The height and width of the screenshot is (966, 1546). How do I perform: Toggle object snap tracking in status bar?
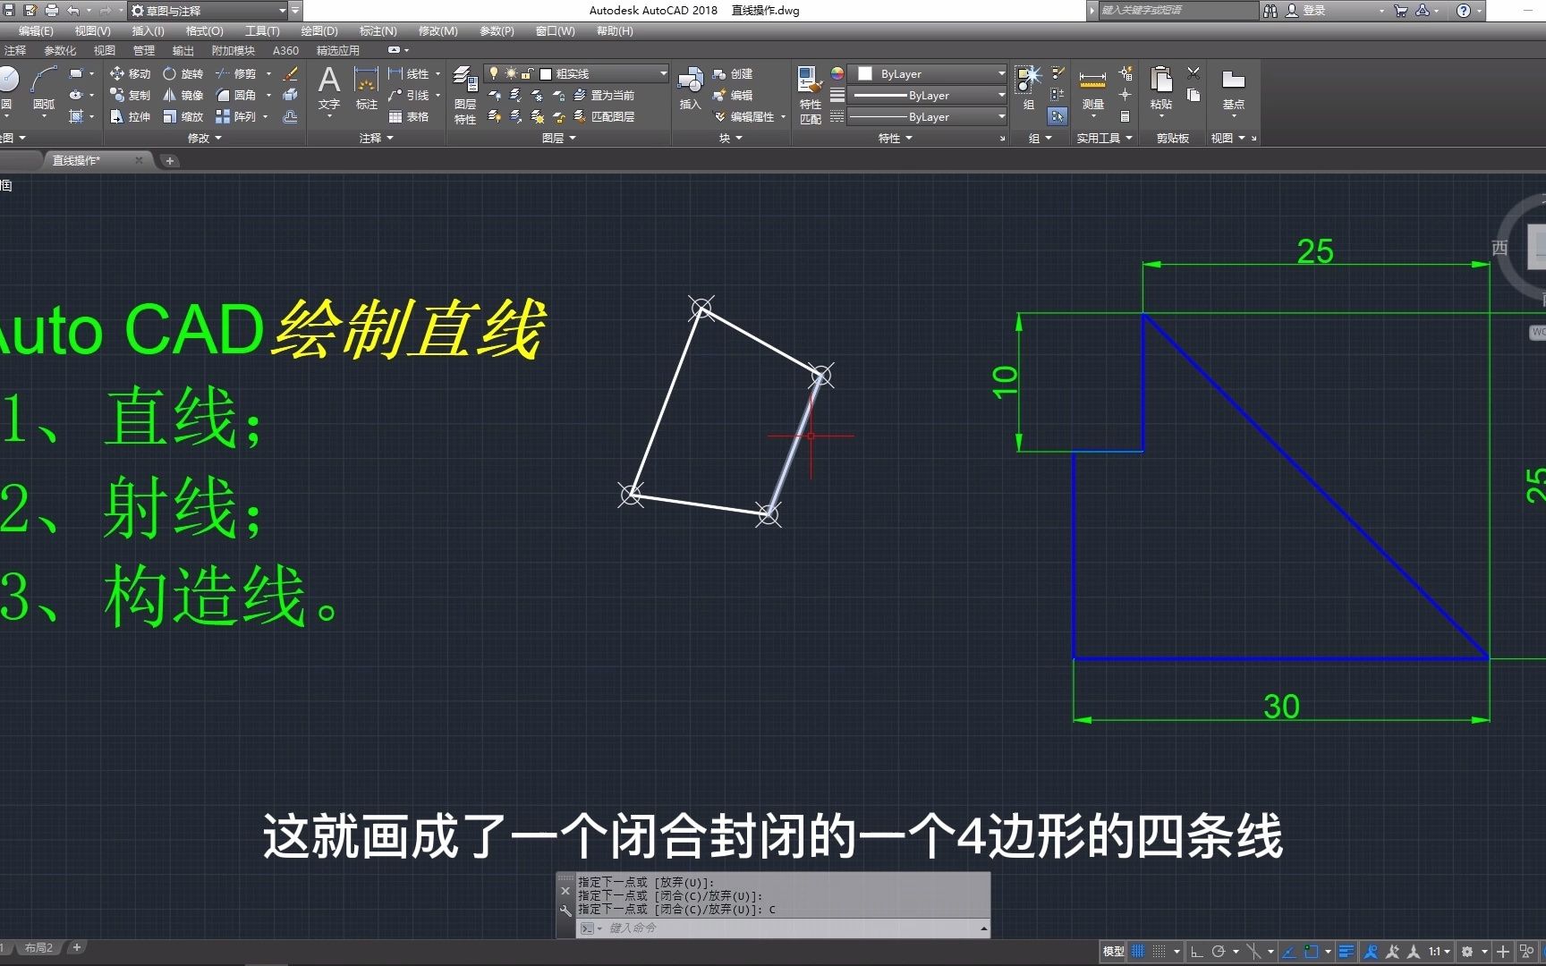(x=1289, y=952)
